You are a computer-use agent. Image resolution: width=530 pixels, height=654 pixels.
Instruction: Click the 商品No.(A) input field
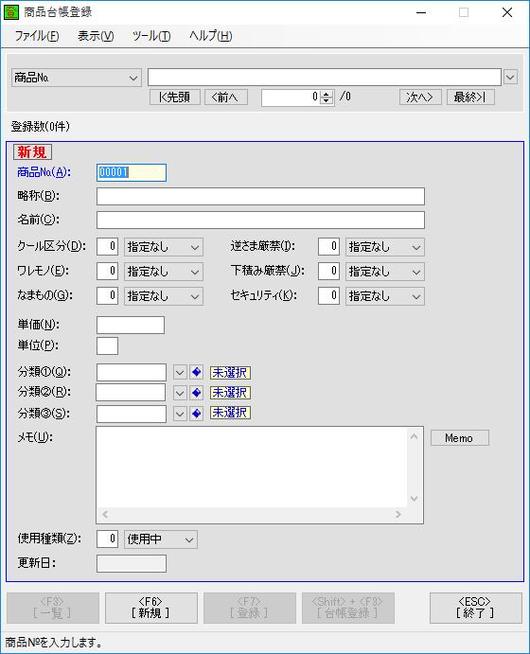(x=132, y=172)
